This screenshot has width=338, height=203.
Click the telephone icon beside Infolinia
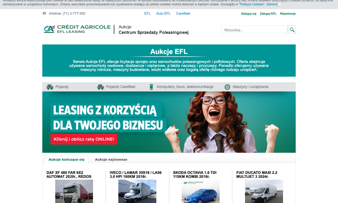coord(44,14)
